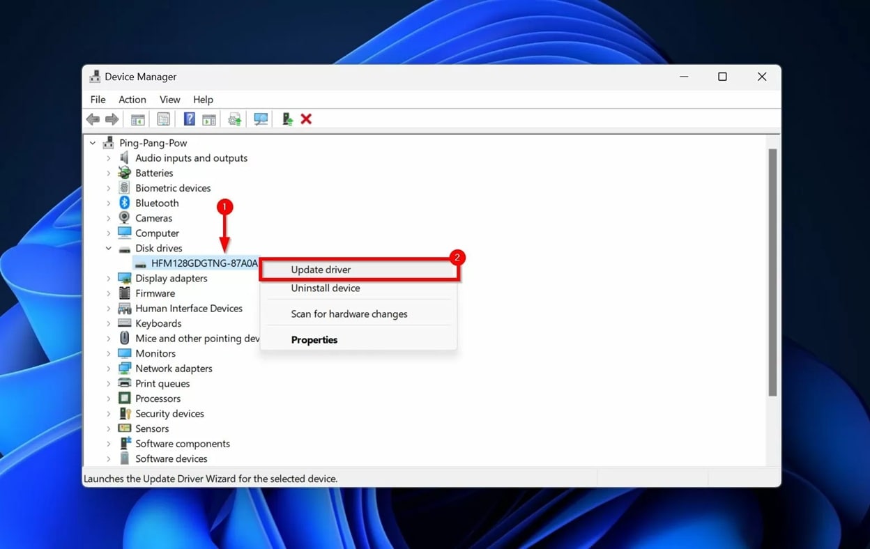Expand the Software components category
This screenshot has height=549, width=870.
point(109,444)
